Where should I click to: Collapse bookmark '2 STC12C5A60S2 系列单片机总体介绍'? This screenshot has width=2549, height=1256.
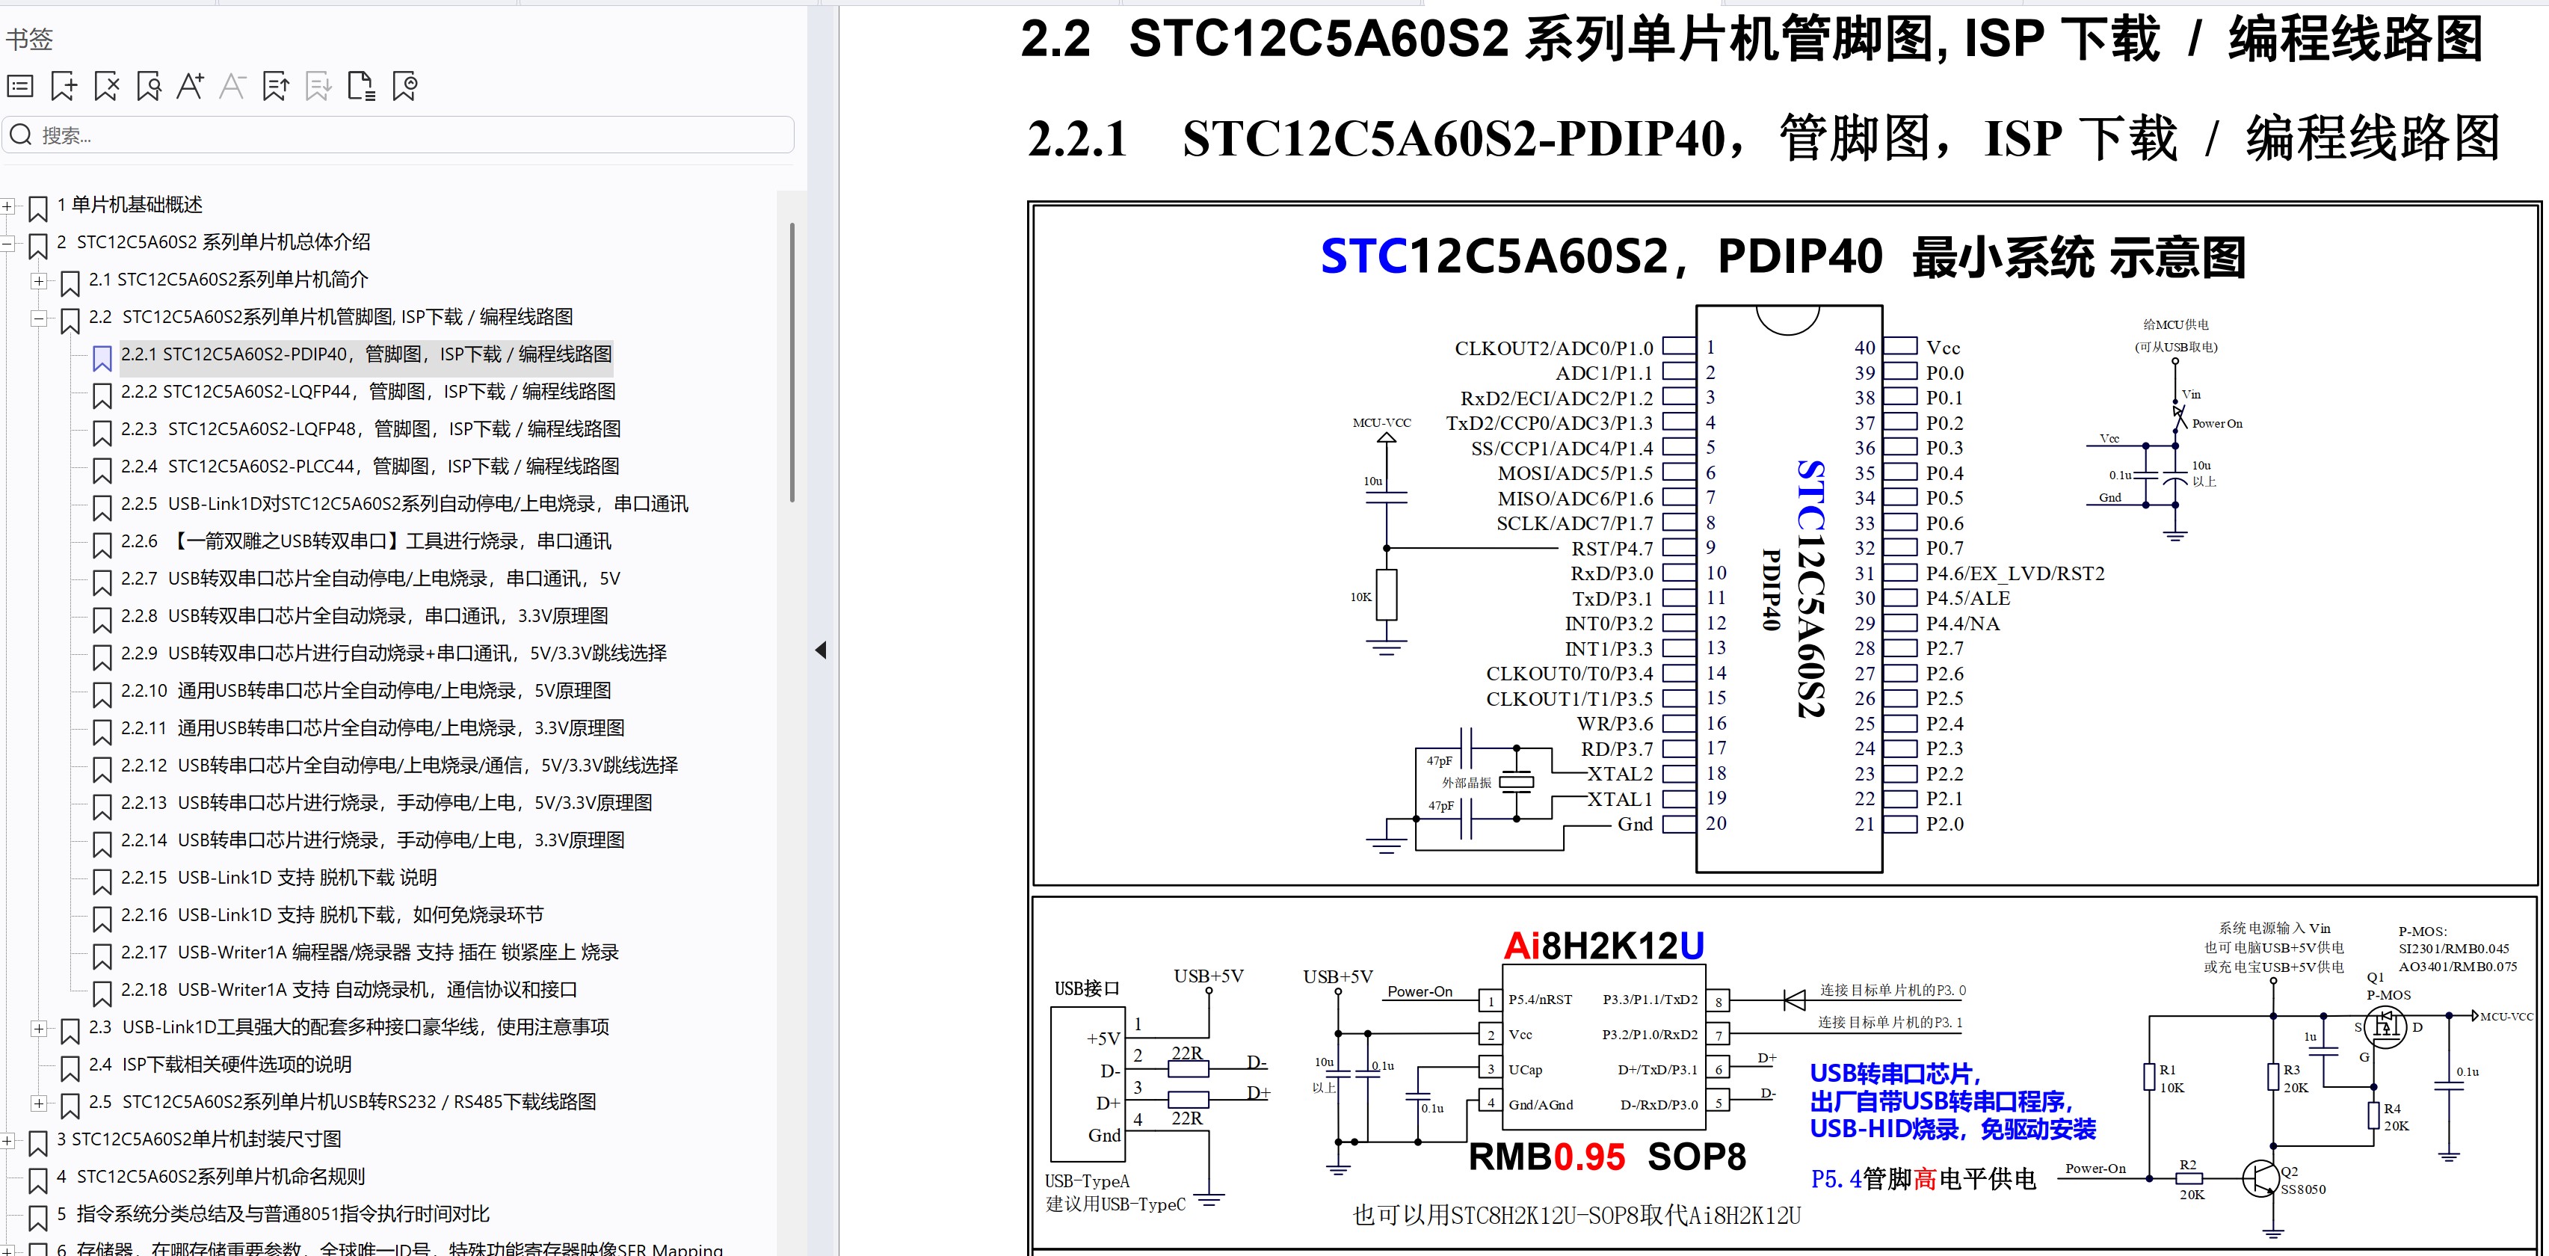[x=8, y=244]
